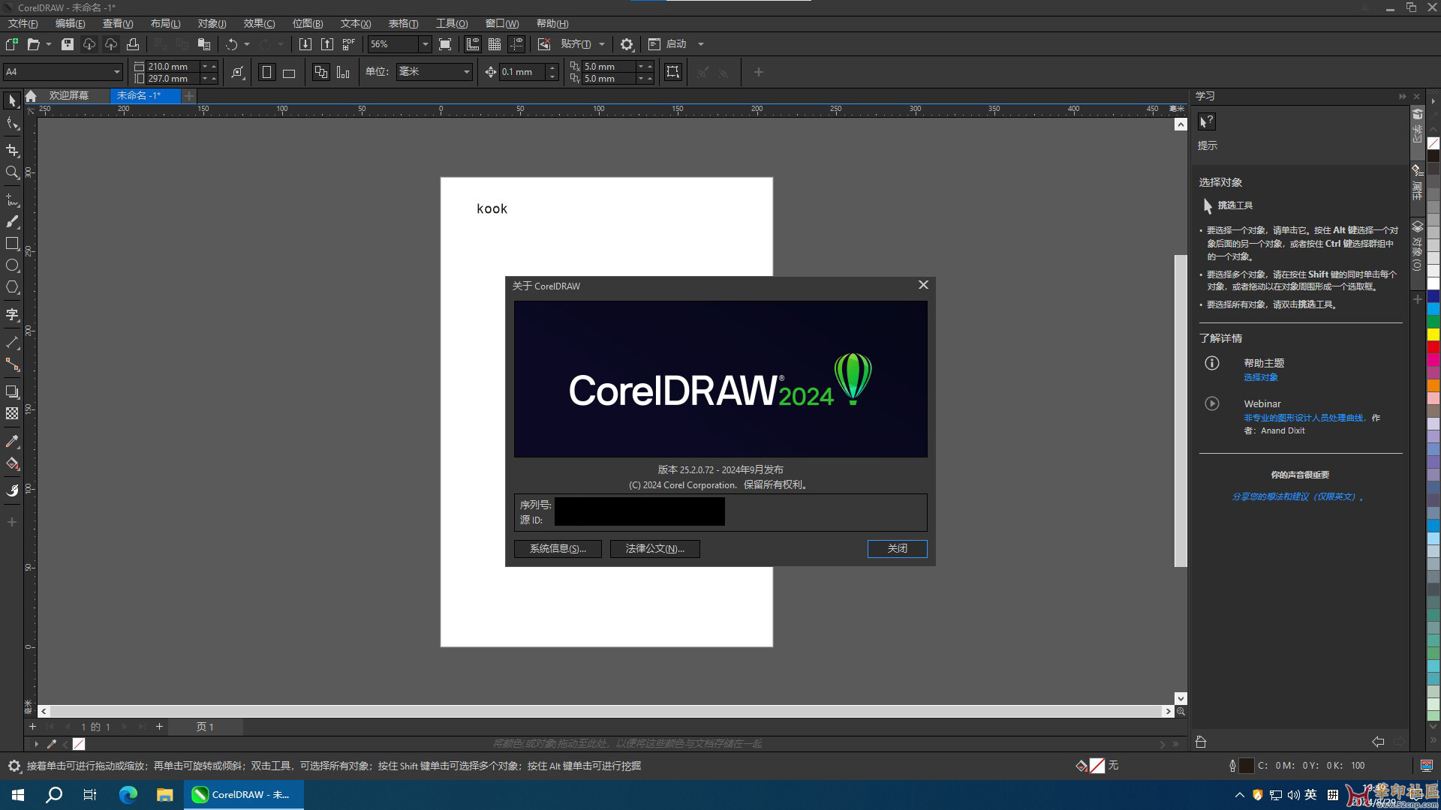The height and width of the screenshot is (810, 1441).
Task: Click the 法律公文 button in dialog
Action: point(654,548)
